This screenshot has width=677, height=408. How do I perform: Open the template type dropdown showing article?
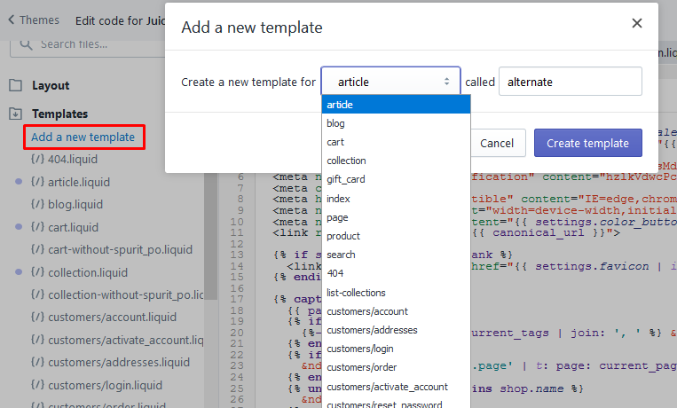[x=390, y=82]
